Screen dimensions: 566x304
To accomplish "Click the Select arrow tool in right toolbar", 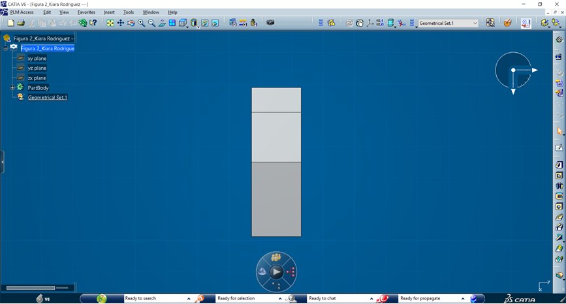I will tap(559, 131).
